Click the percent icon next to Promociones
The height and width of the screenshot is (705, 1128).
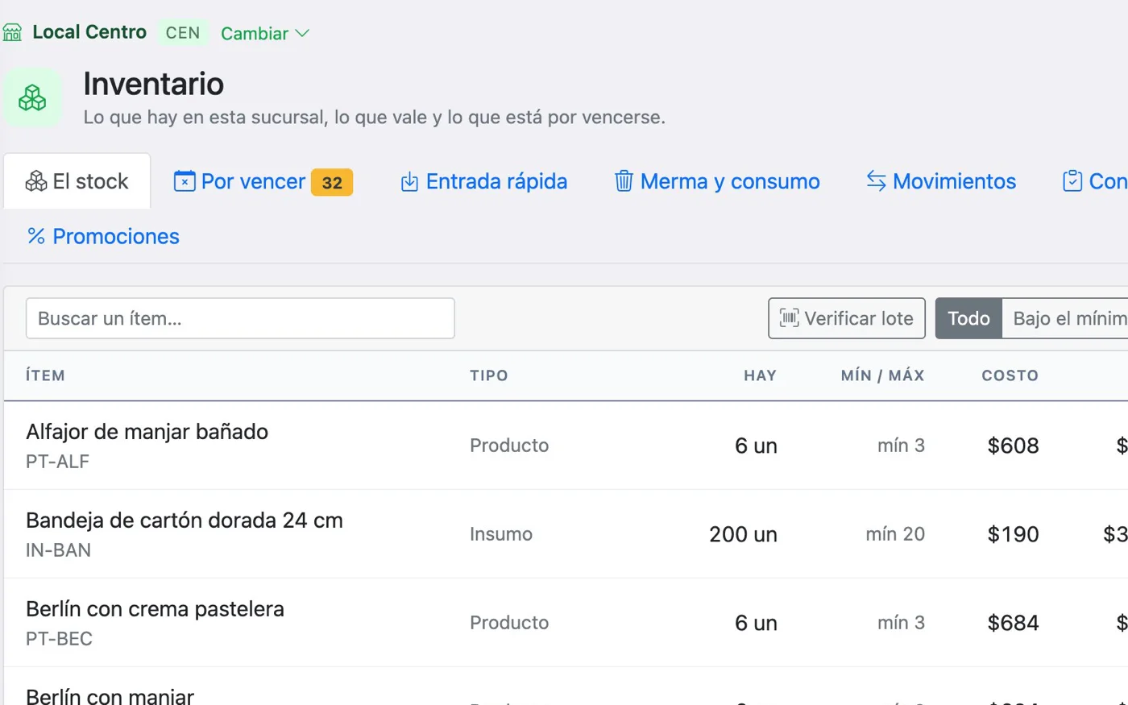click(36, 236)
